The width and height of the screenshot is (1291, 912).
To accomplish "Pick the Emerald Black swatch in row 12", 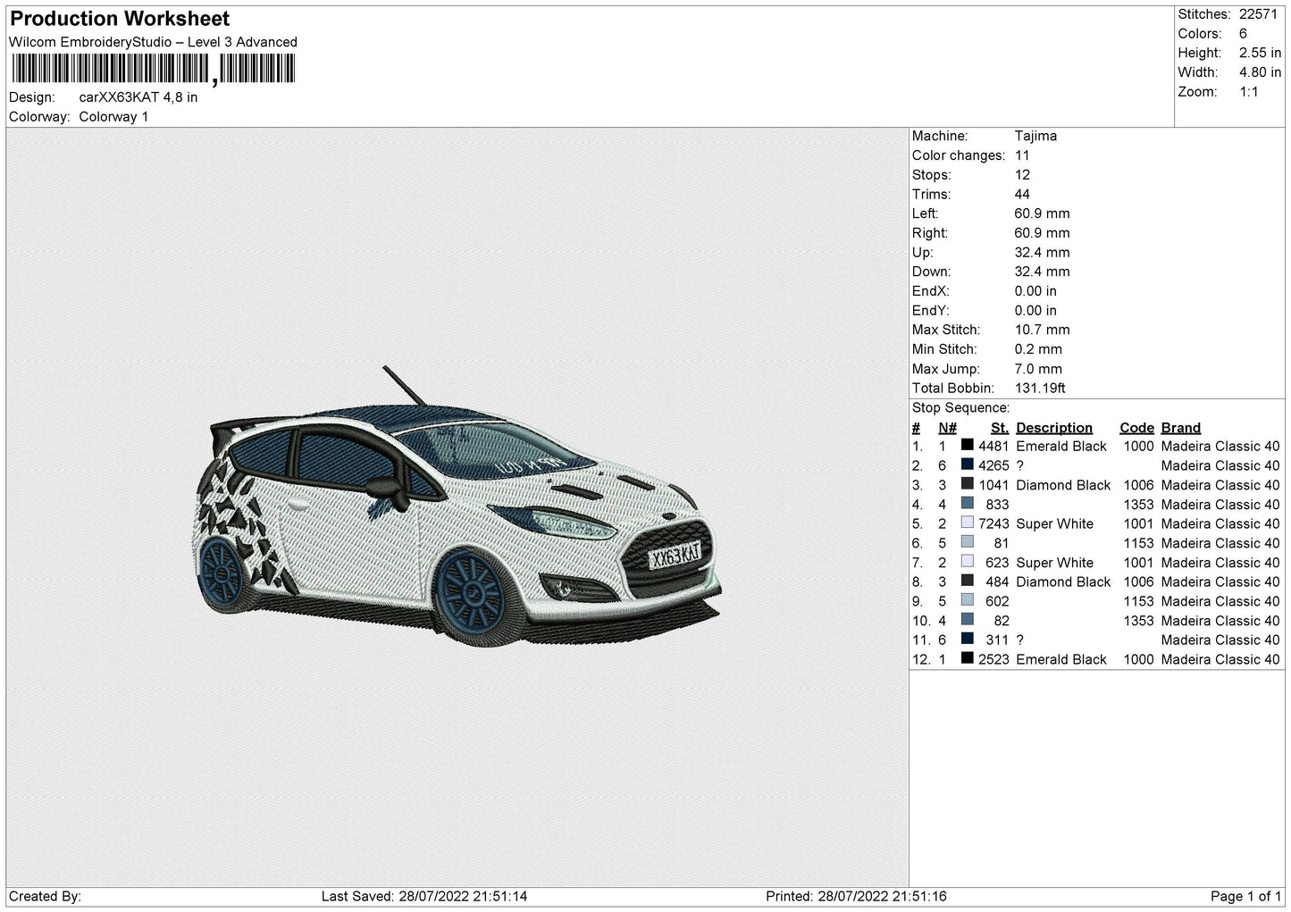I will point(967,658).
